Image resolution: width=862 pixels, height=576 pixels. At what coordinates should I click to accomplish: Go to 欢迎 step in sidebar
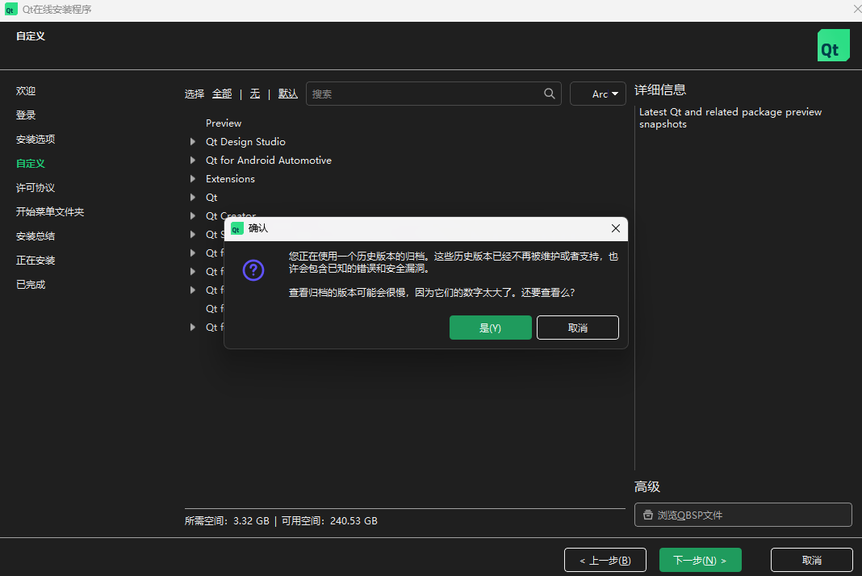[26, 91]
